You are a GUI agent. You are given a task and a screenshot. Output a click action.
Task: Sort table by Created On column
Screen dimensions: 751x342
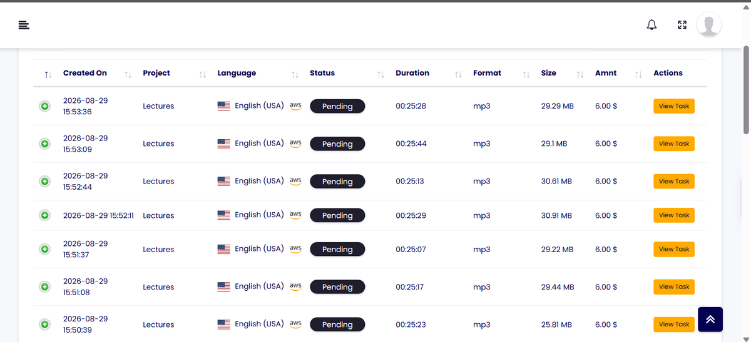[85, 73]
